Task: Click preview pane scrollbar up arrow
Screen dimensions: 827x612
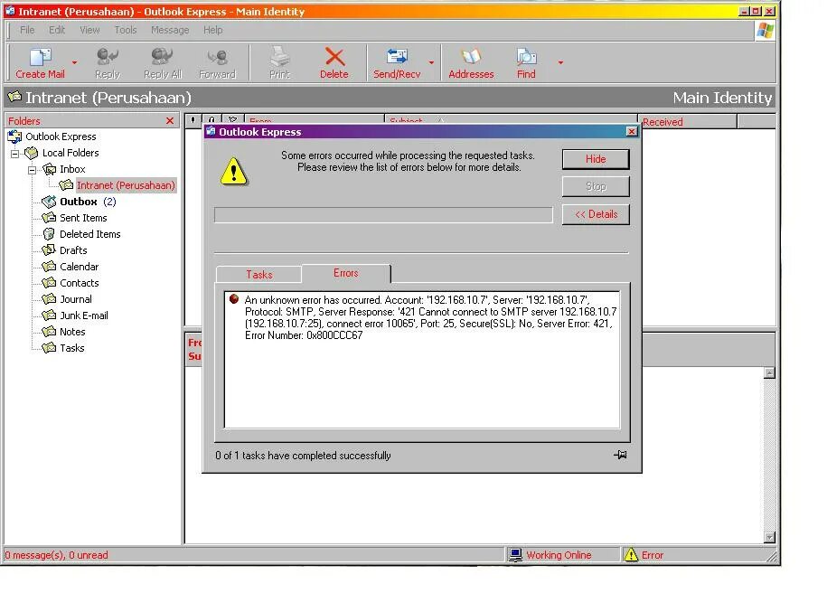Action: (769, 373)
